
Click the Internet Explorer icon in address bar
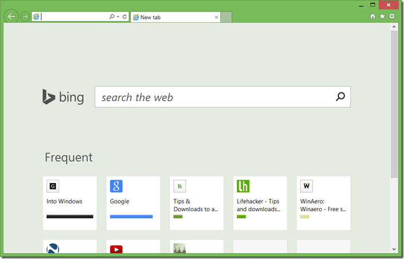pyautogui.click(x=36, y=17)
